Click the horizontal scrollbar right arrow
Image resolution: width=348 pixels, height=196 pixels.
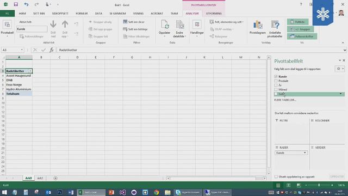tap(265, 178)
